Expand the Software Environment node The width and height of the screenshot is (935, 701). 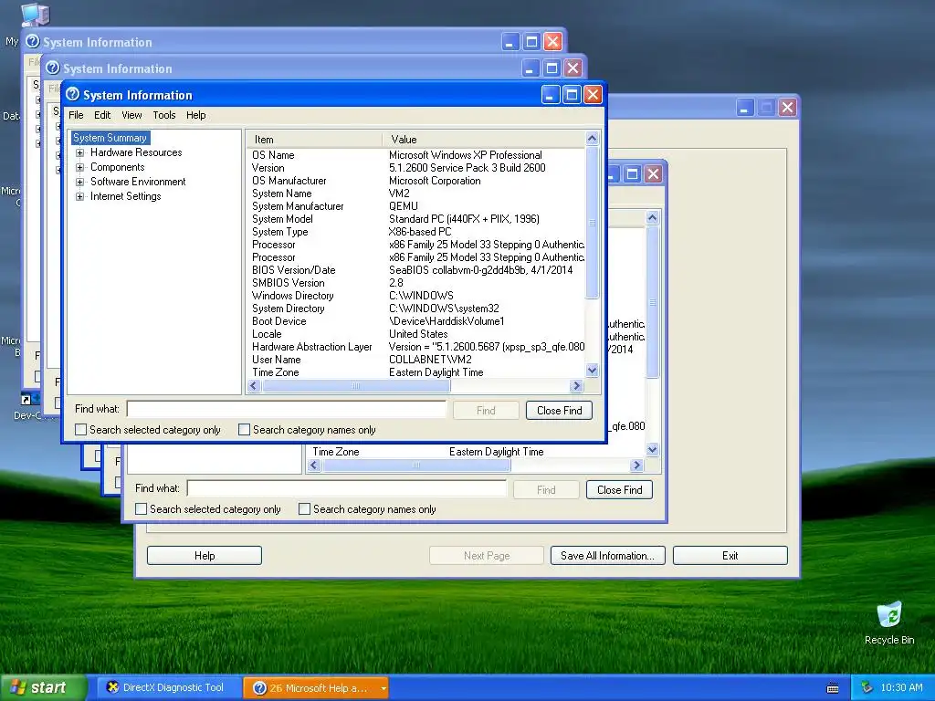[79, 182]
